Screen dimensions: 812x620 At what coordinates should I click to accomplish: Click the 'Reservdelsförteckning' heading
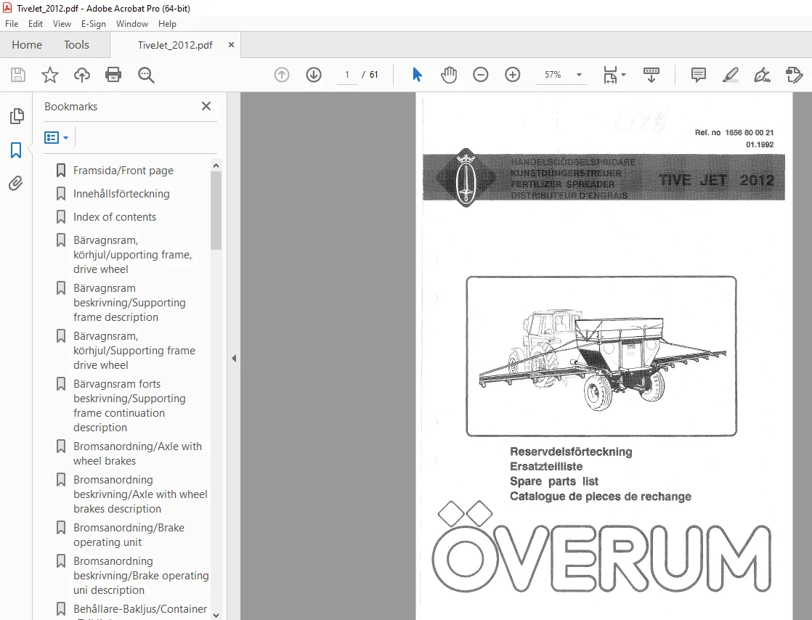pos(571,452)
